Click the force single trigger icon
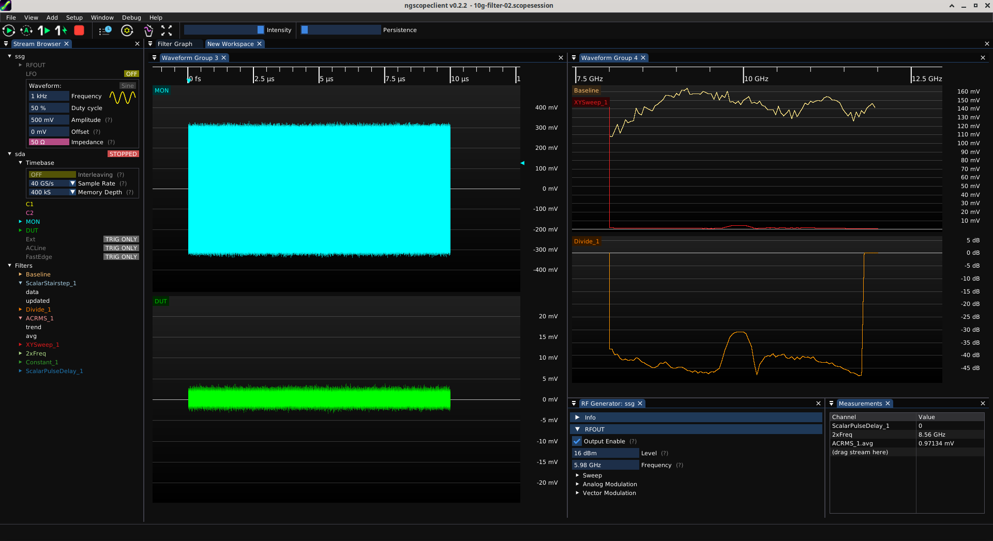This screenshot has width=993, height=541. click(x=62, y=30)
